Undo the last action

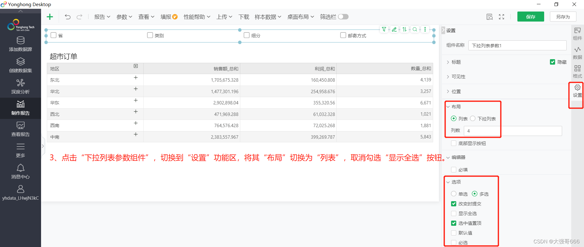click(x=68, y=17)
